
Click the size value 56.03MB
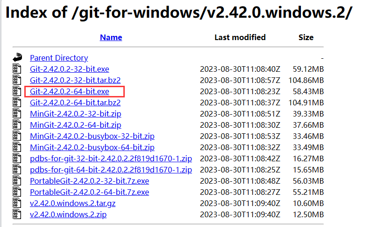click(x=308, y=181)
